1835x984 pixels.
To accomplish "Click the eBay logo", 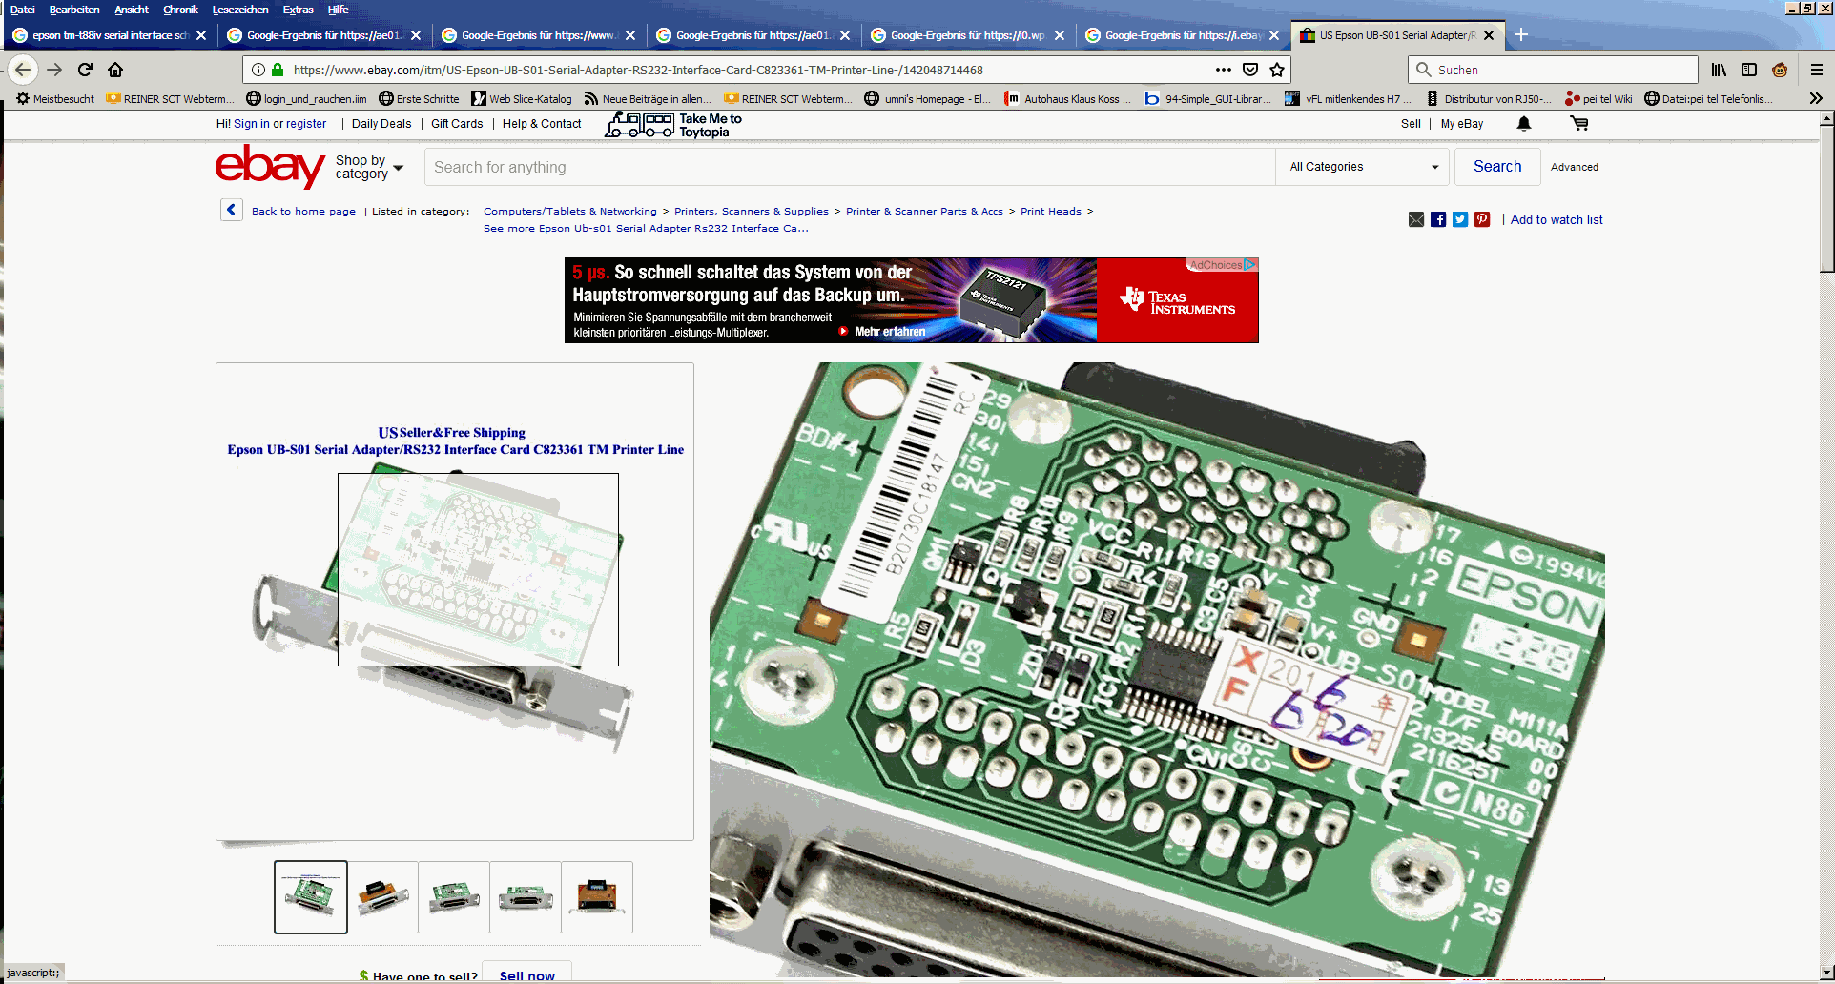I will (x=270, y=167).
